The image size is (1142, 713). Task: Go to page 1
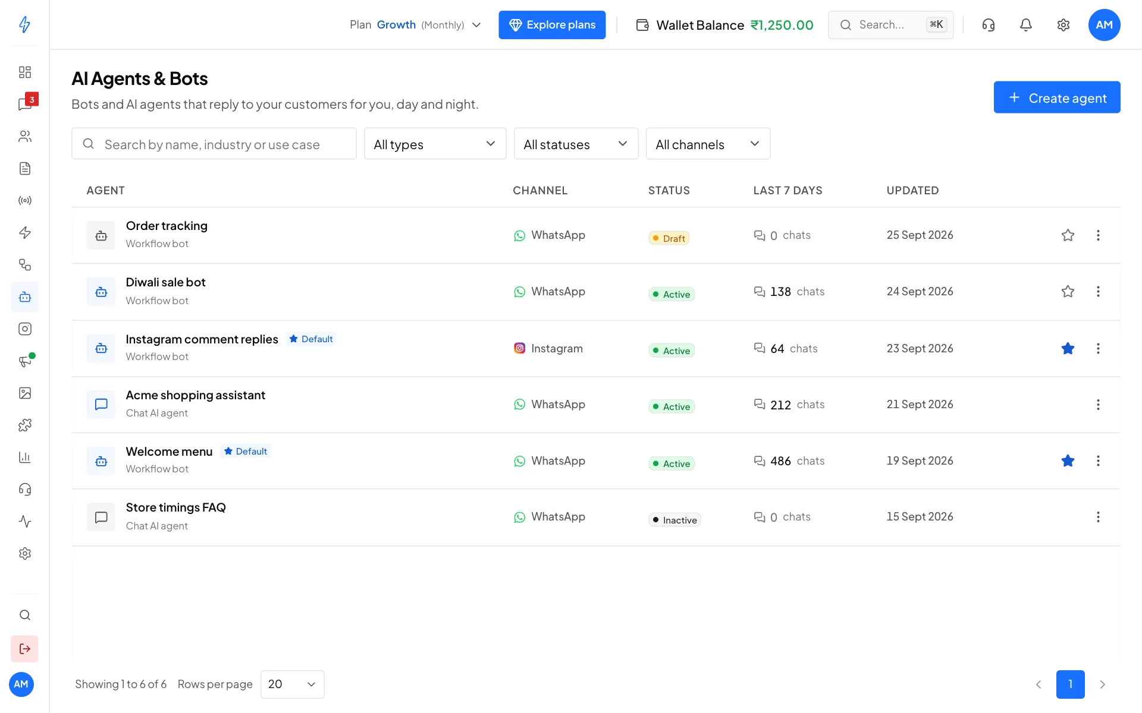(1070, 684)
